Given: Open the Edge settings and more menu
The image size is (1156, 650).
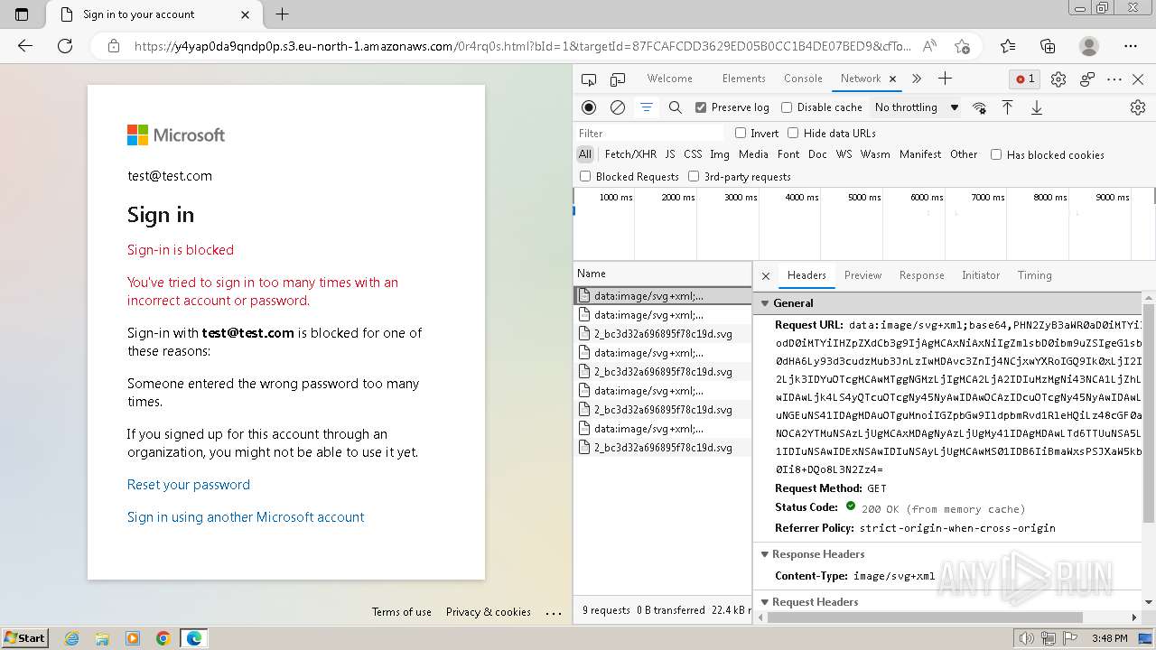Looking at the screenshot, I should (x=1131, y=46).
